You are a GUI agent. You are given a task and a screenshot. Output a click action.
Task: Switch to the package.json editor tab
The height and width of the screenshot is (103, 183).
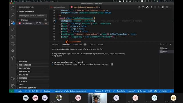click(x=59, y=7)
